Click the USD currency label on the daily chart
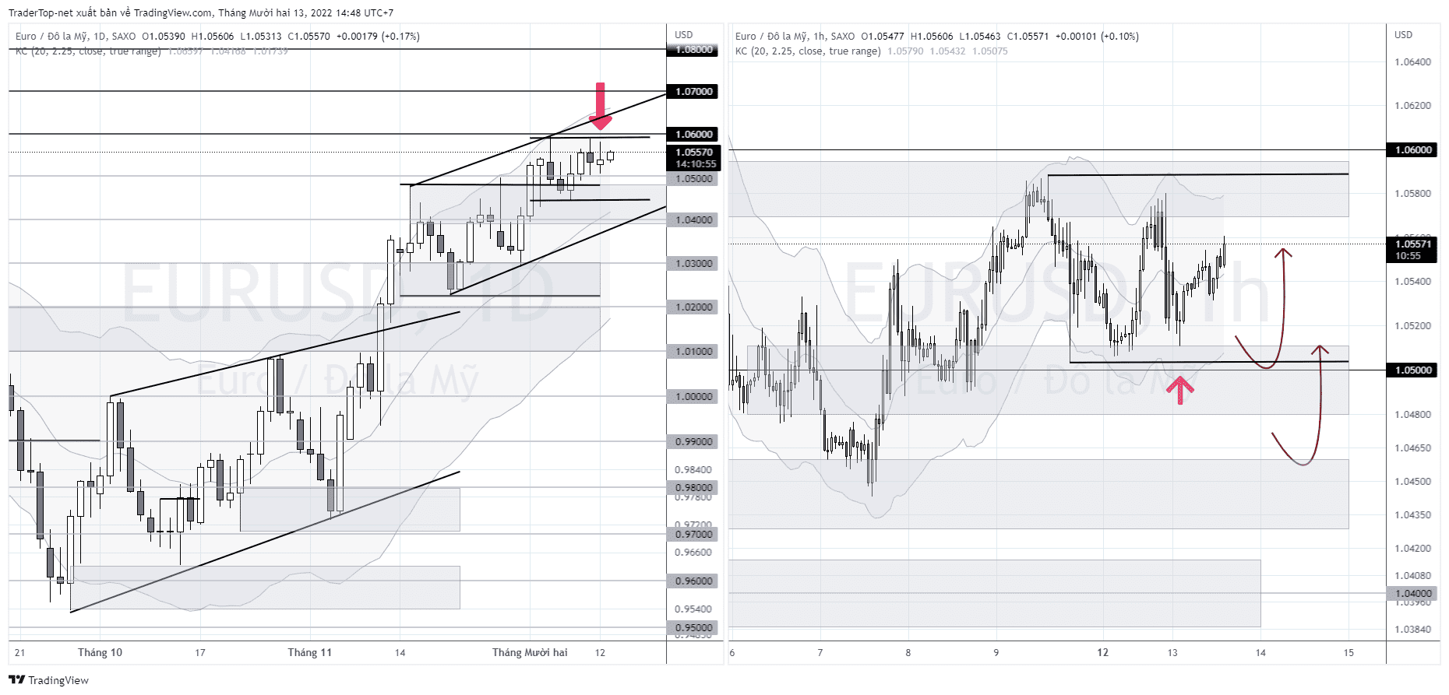Image resolution: width=1449 pixels, height=695 pixels. (x=684, y=35)
